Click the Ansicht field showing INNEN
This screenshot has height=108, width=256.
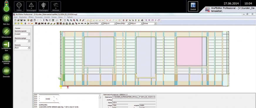pyautogui.click(x=148, y=105)
